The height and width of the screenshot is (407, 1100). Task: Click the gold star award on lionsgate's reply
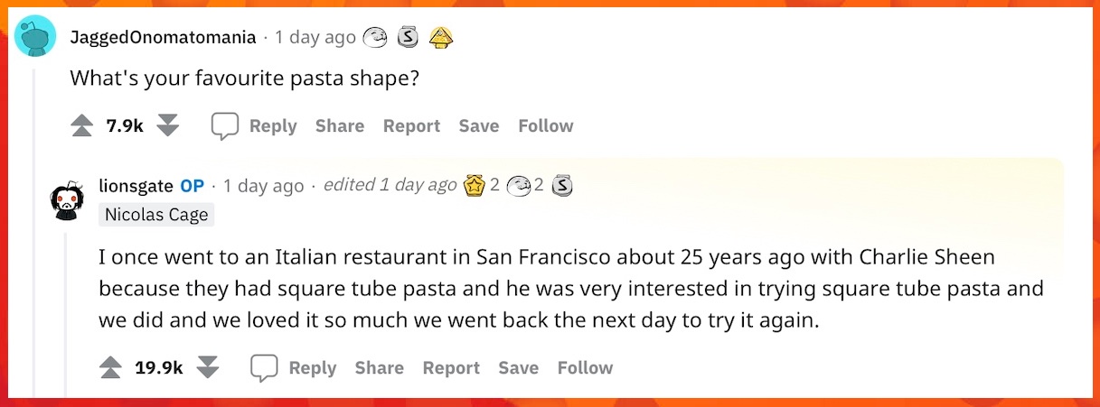click(x=474, y=186)
